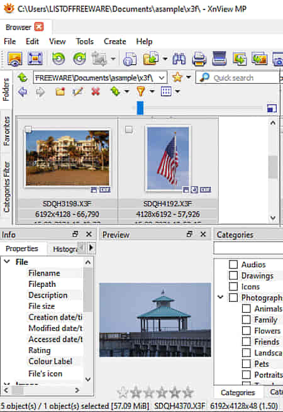Click the thumbnail layout icon beside slider

(x=272, y=108)
